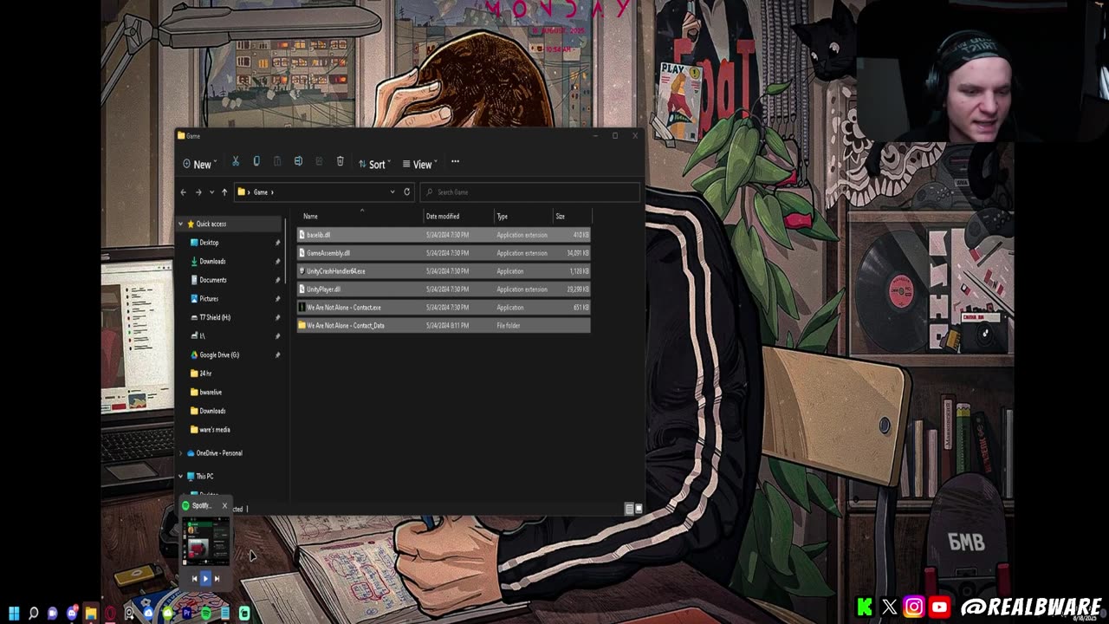
Task: Click the Search Game field
Action: 530,192
